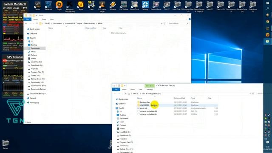Viewport: 272px width, 153px height.
Task: Open the Winamp desktop shortcut
Action: click(x=113, y=6)
